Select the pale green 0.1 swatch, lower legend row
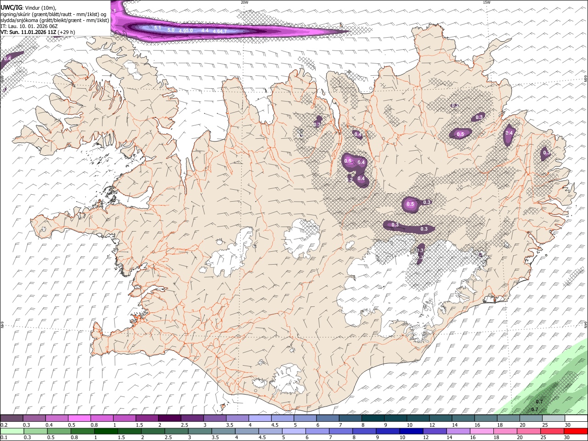This screenshot has height=441, width=588. point(11,431)
